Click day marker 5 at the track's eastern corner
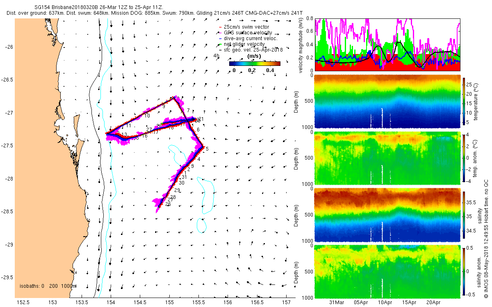 tap(207, 149)
